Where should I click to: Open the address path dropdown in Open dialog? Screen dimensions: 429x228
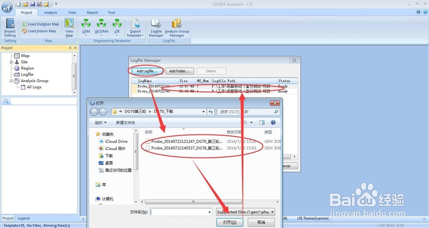click(203, 111)
